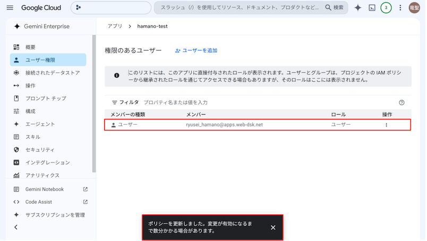
Task: Click the ユーザー role cell in the row
Action: pos(340,125)
